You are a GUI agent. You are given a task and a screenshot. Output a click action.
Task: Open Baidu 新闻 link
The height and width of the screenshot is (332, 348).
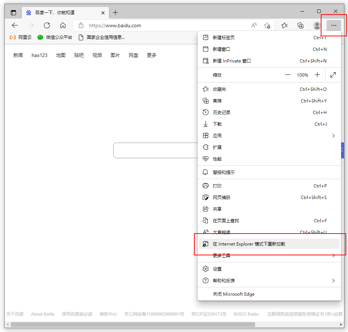(18, 55)
